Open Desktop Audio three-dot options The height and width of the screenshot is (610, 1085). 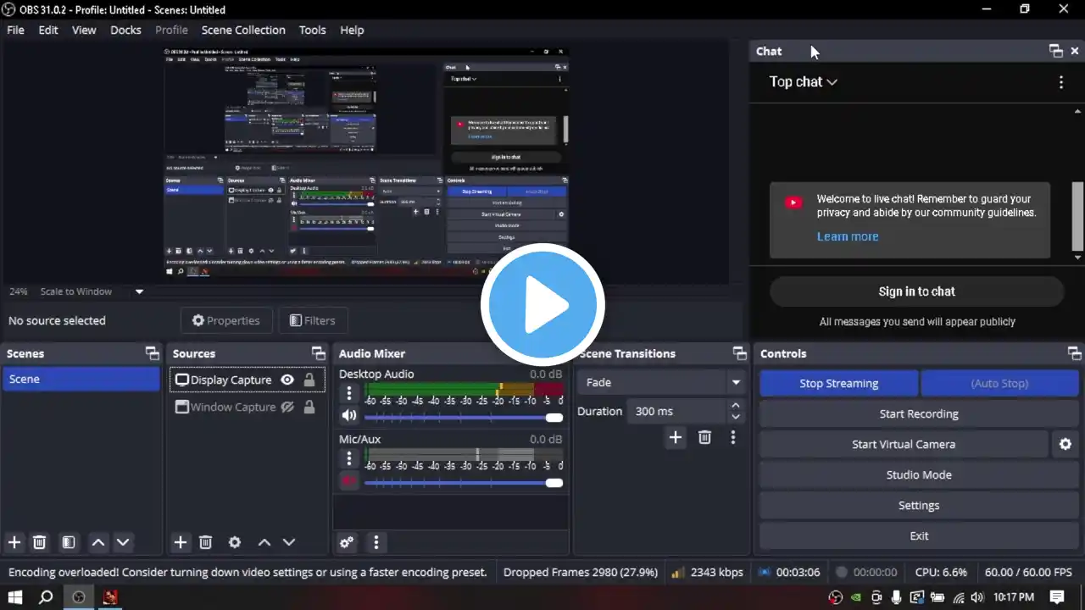(x=348, y=393)
